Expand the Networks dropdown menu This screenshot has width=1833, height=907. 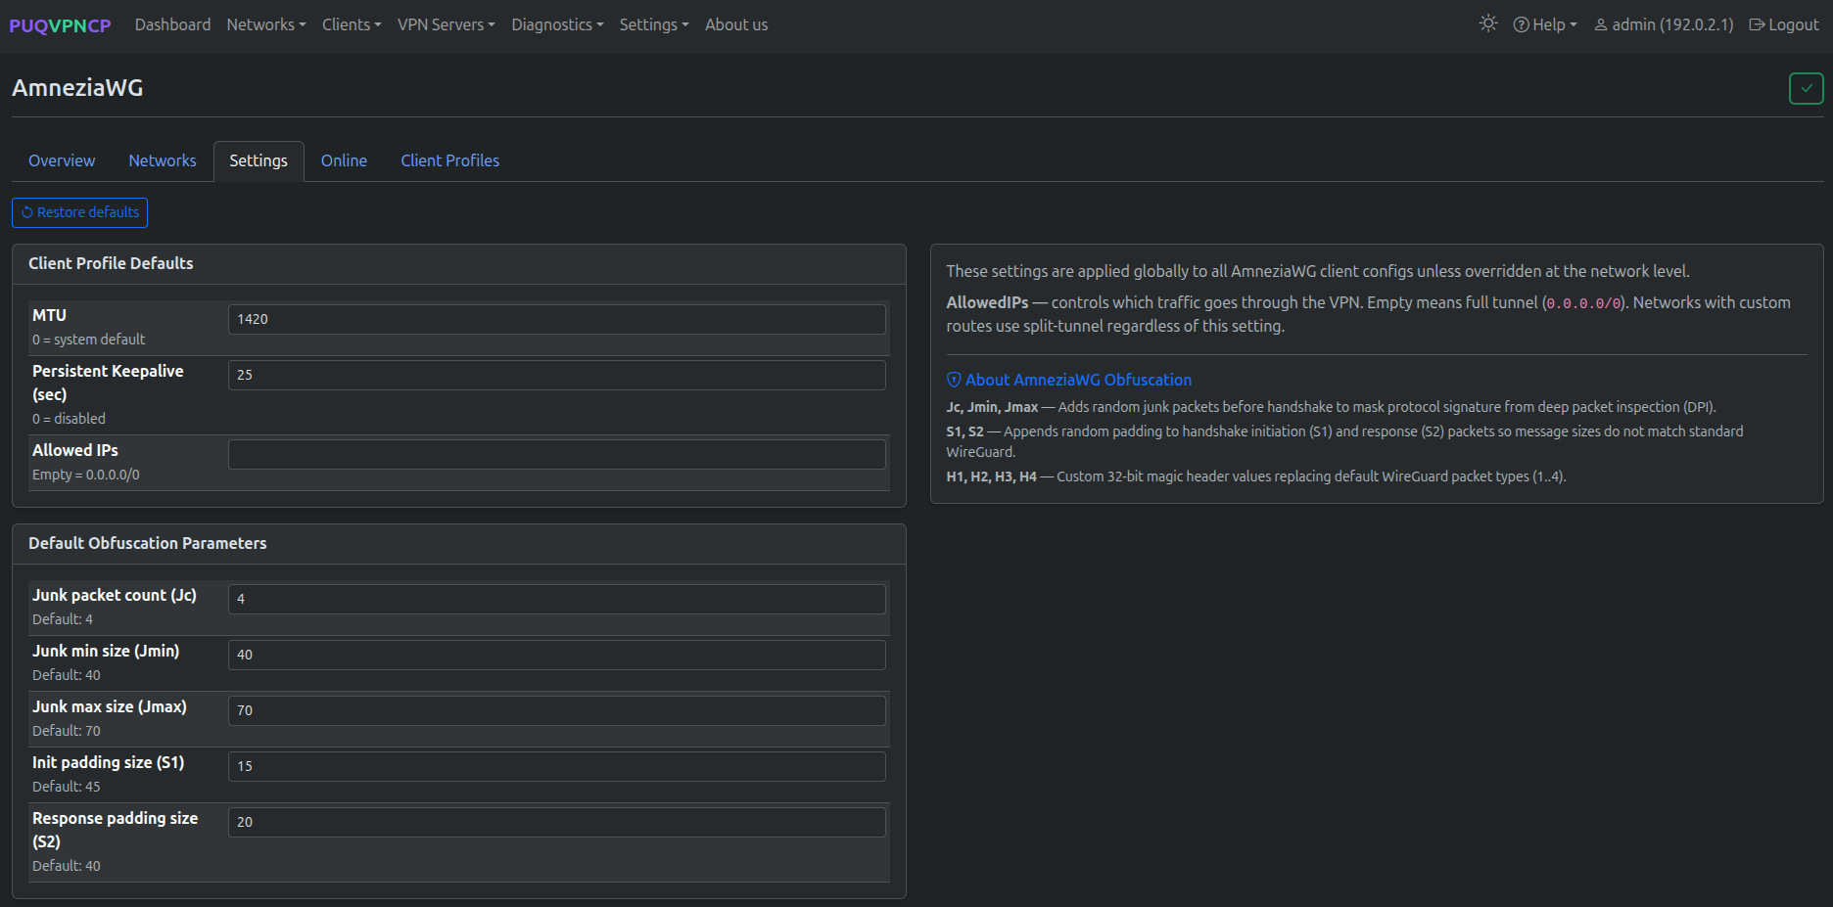pos(266,24)
